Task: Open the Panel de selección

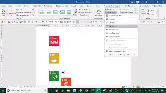Action: pos(126,12)
